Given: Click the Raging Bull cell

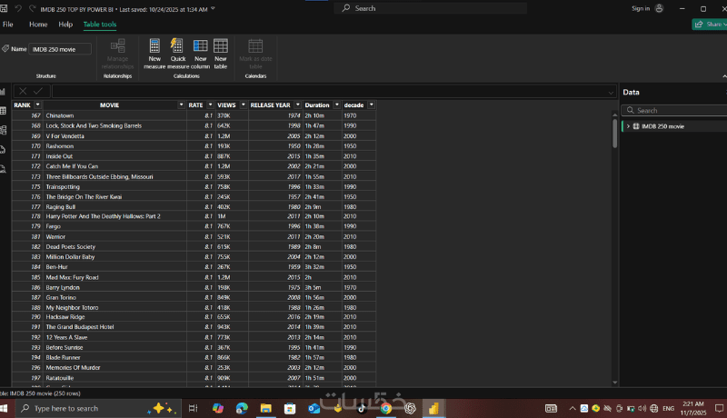Looking at the screenshot, I should (x=115, y=206).
